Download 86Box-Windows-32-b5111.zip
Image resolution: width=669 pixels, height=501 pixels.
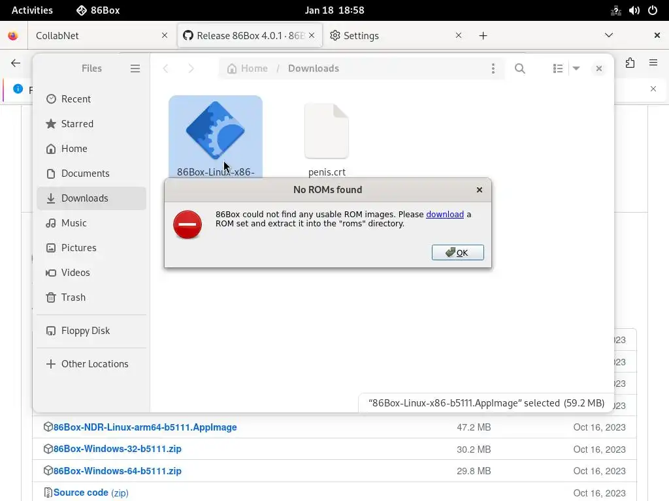pyautogui.click(x=118, y=449)
